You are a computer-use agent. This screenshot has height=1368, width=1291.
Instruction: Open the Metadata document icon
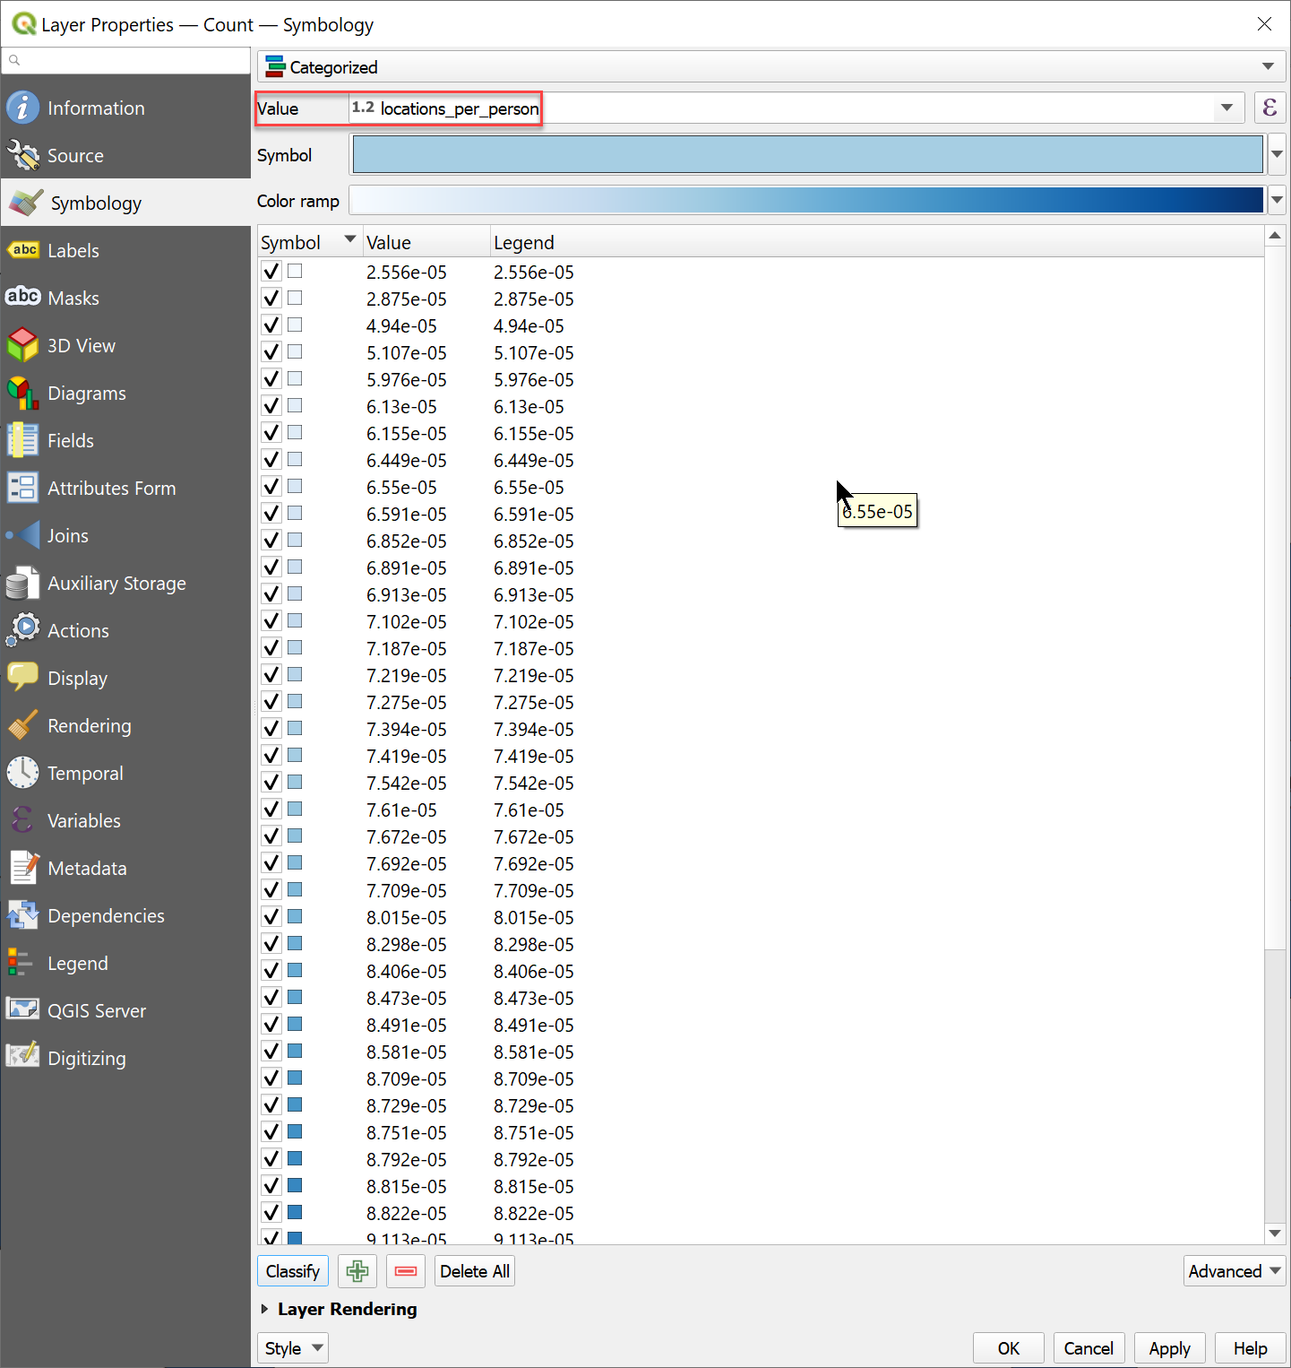pos(23,868)
